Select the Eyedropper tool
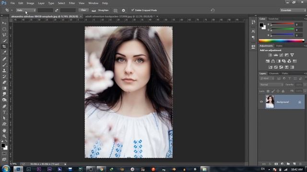307x172 pixels. click(x=4, y=53)
